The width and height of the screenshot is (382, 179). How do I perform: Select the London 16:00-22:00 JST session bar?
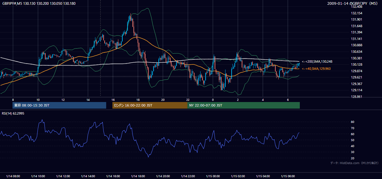(150, 105)
